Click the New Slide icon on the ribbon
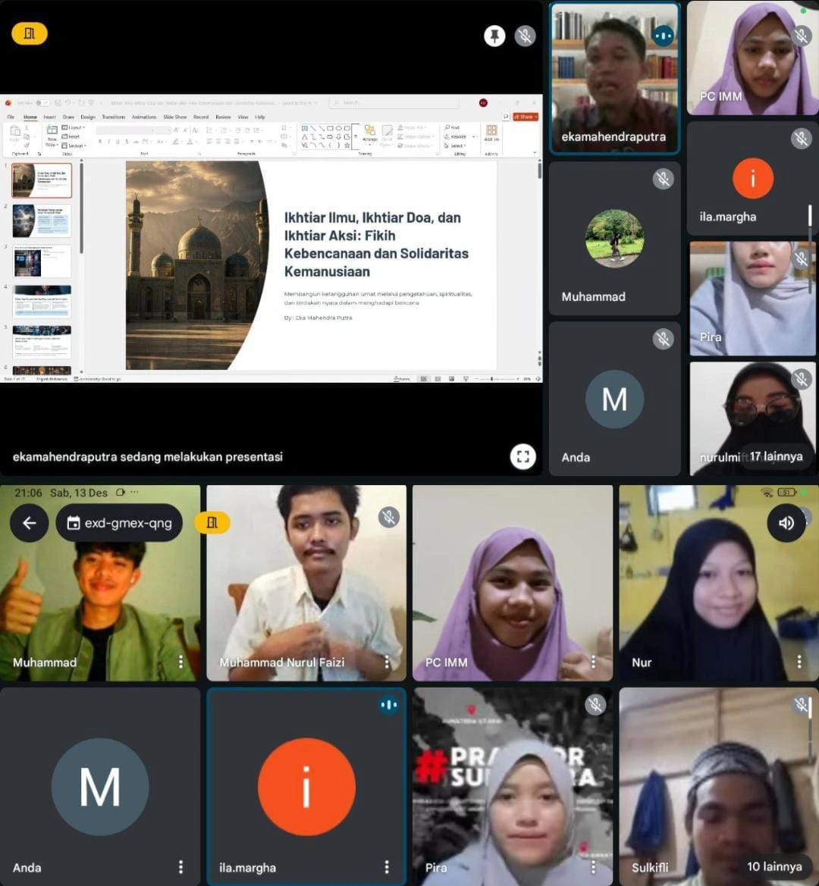The image size is (819, 886). click(52, 134)
